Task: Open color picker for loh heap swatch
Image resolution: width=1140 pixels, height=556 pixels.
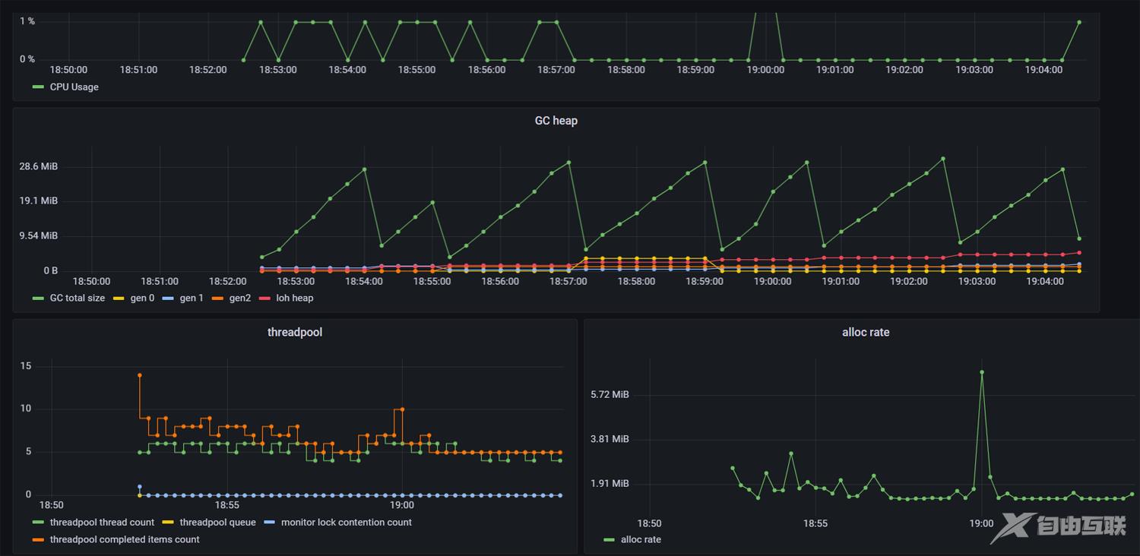Action: click(266, 299)
